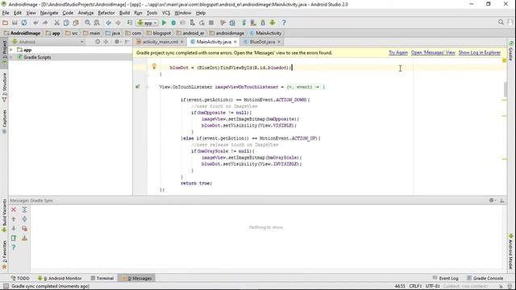Click the Export to text file icon
This screenshot has width=516, height=290.
pos(14,238)
